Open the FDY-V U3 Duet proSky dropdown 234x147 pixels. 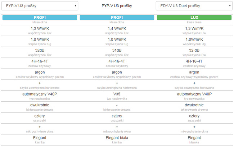pos(194,6)
